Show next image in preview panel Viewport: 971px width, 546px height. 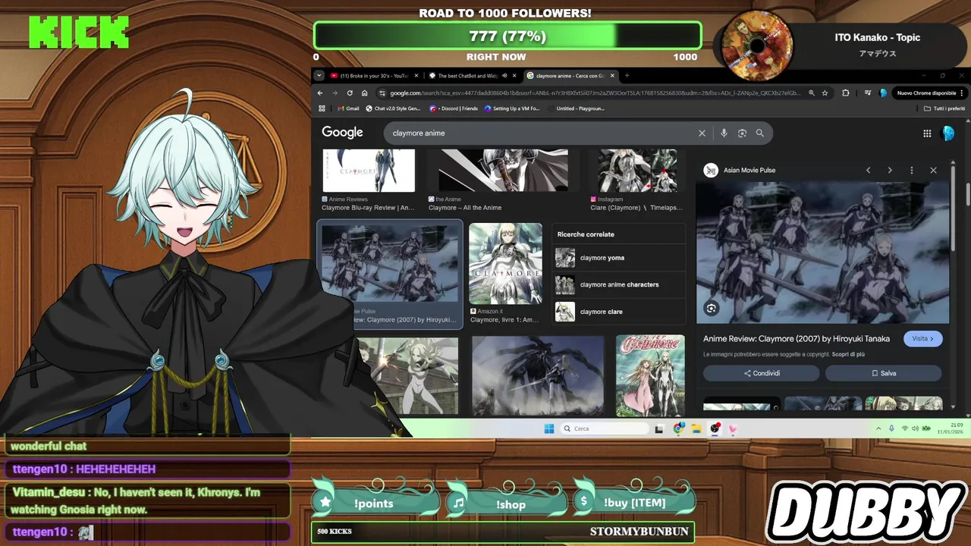890,170
